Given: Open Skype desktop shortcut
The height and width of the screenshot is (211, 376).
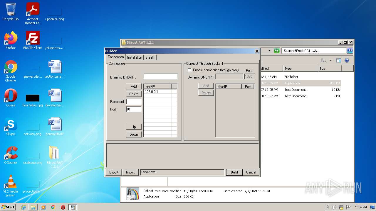Looking at the screenshot, I should (x=11, y=127).
